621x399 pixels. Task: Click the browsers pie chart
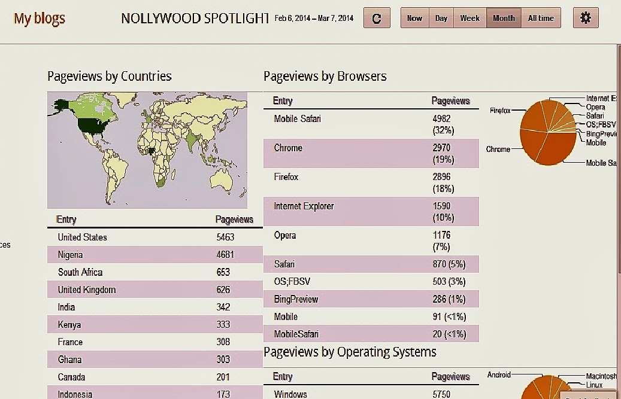coord(548,132)
